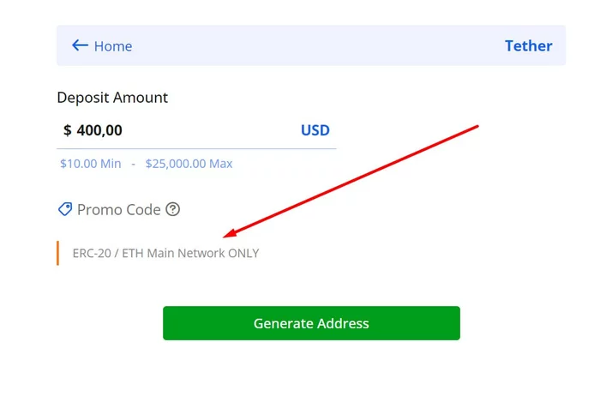Click the Deposit Amount label
The image size is (600, 402).
click(112, 98)
